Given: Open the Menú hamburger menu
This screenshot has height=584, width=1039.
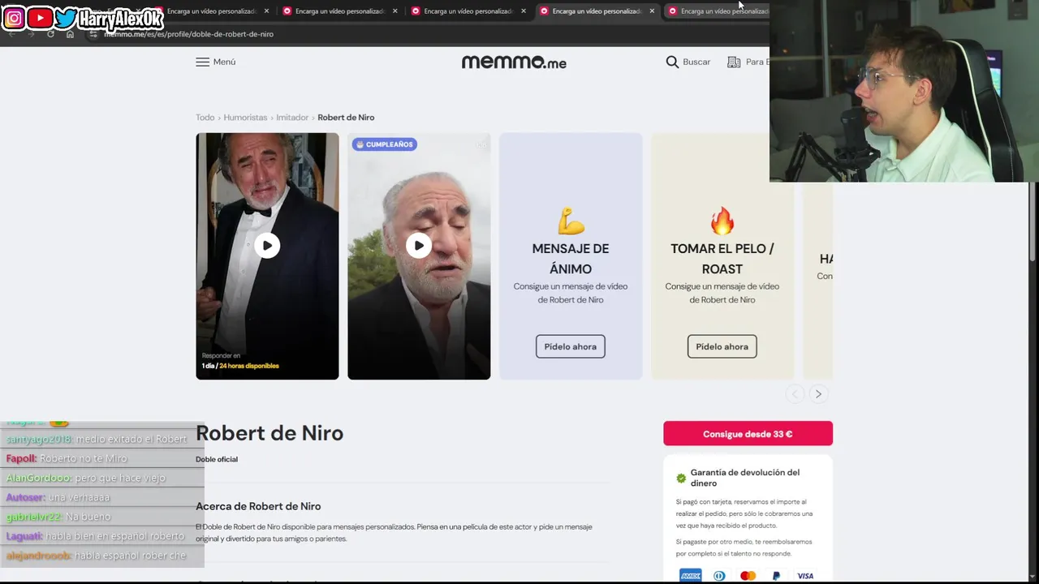Looking at the screenshot, I should point(215,62).
